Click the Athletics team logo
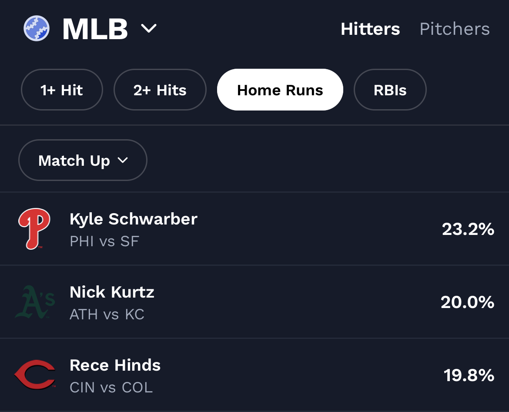Screen dimensions: 509x412 [x=35, y=302]
